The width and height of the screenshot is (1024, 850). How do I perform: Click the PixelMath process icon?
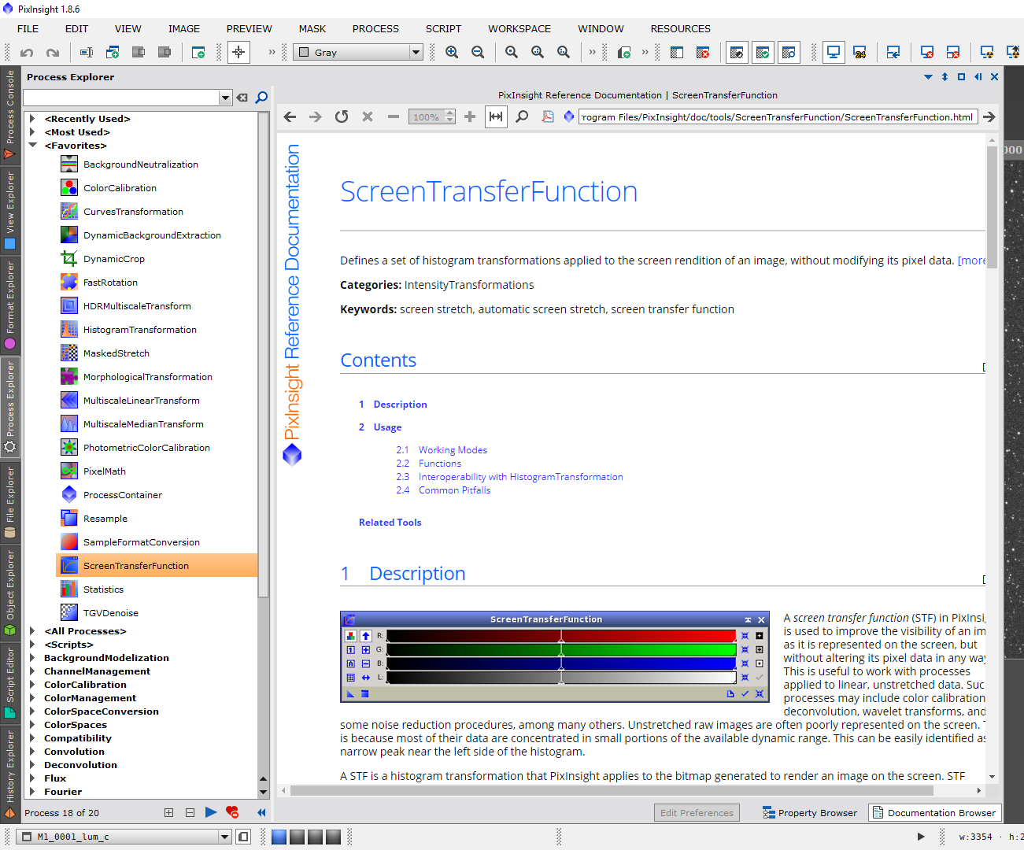pos(69,471)
